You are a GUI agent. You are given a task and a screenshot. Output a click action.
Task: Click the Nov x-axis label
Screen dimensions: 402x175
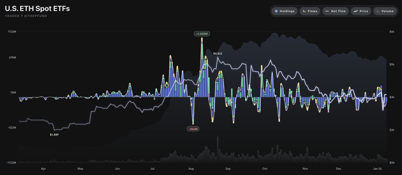[305, 169]
